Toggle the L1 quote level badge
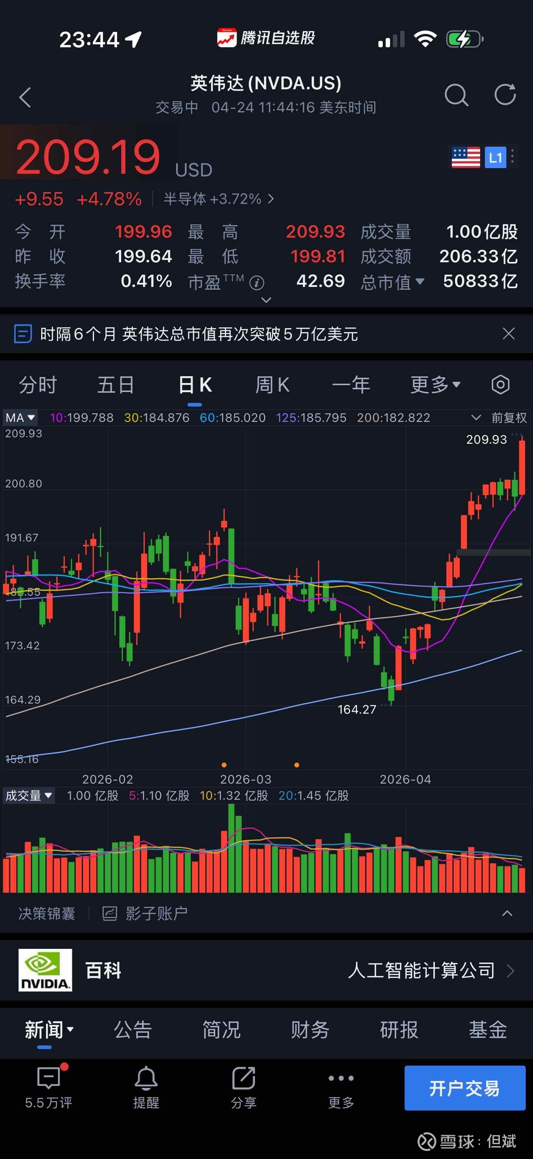 495,158
